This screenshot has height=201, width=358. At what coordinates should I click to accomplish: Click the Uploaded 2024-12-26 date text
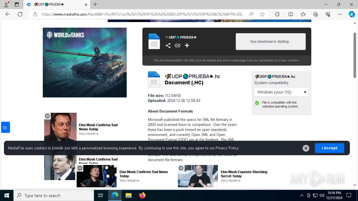click(x=174, y=100)
